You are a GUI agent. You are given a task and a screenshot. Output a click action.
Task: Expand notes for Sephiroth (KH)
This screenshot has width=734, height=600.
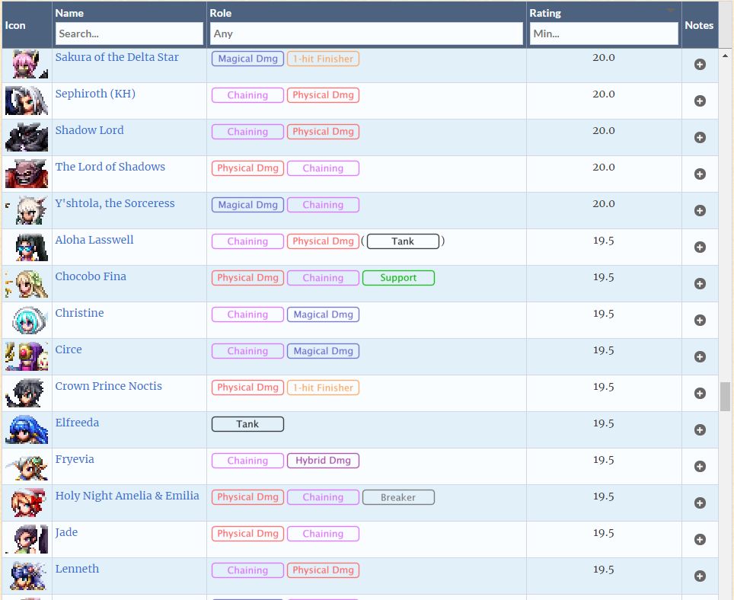[700, 101]
